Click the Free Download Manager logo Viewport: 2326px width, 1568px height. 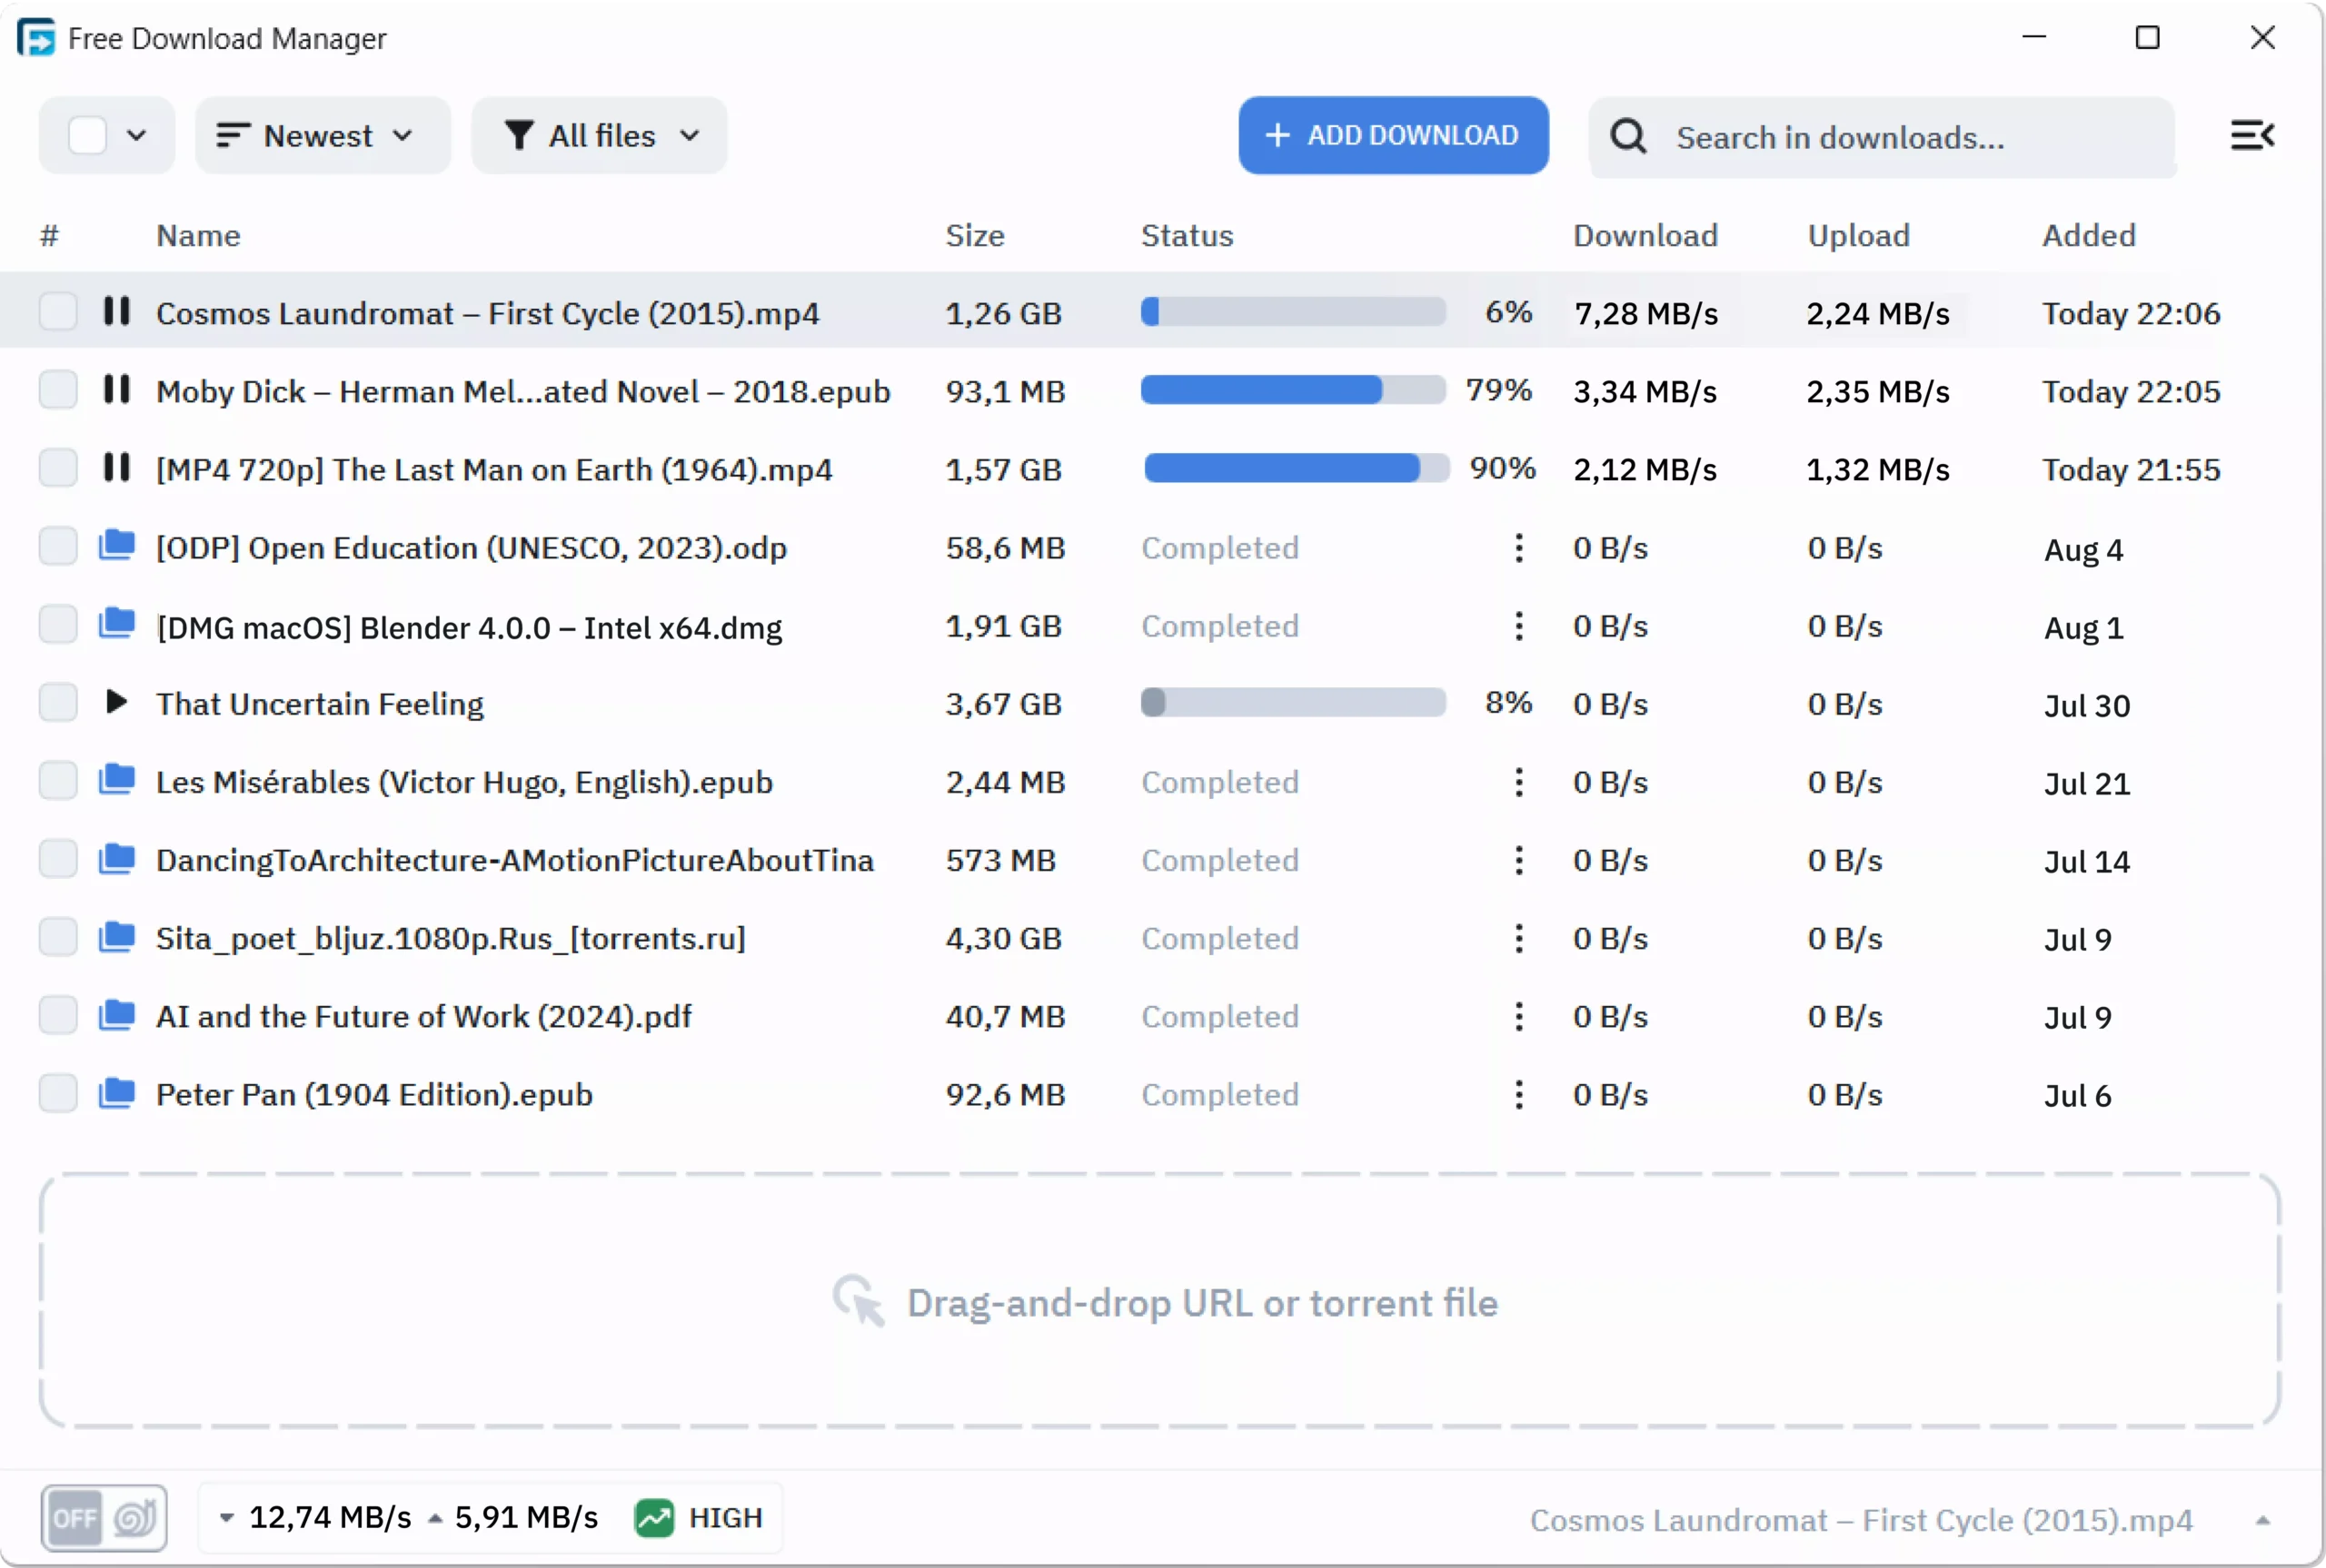click(37, 37)
